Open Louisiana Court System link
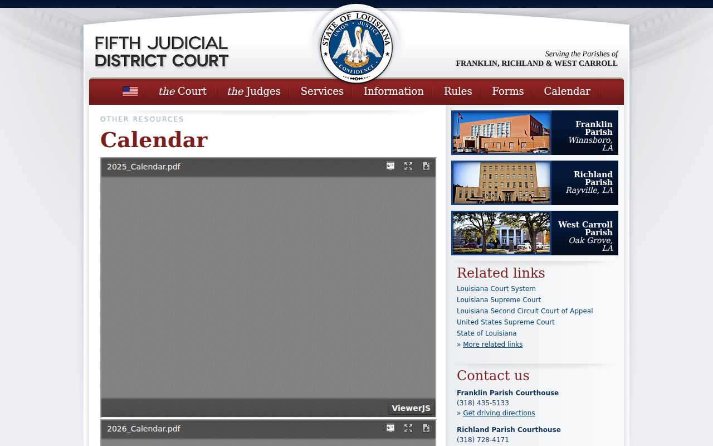Screen dimensions: 713x446 tap(496, 289)
